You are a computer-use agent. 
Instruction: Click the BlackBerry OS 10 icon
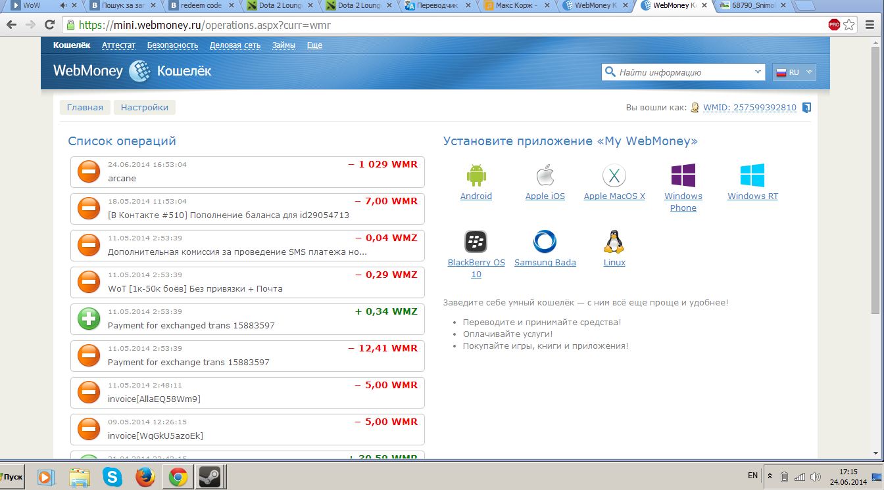(476, 242)
